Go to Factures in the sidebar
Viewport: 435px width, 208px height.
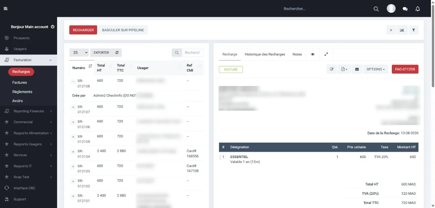(x=19, y=83)
